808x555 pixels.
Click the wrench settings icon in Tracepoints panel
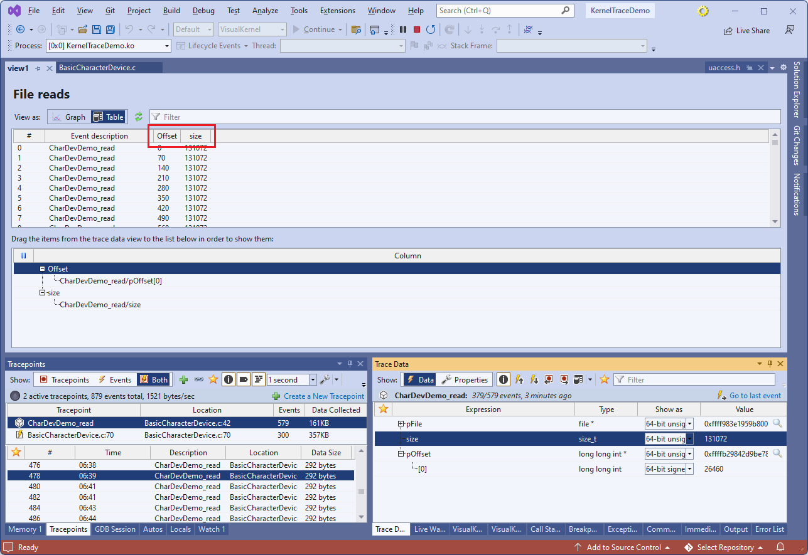click(325, 379)
